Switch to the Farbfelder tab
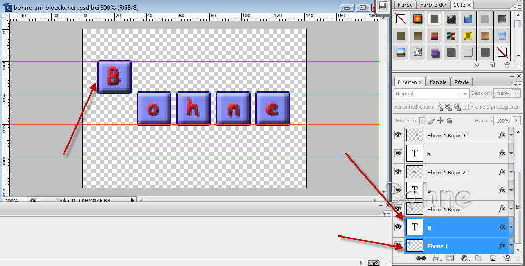The height and width of the screenshot is (266, 525). click(x=433, y=5)
